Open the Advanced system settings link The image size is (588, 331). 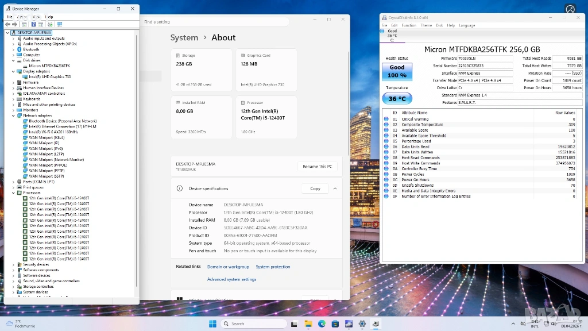pos(231,279)
